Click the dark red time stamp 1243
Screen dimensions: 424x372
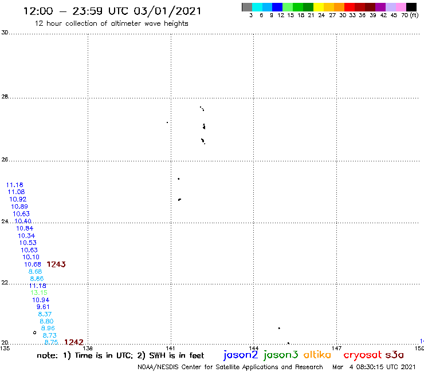point(56,264)
